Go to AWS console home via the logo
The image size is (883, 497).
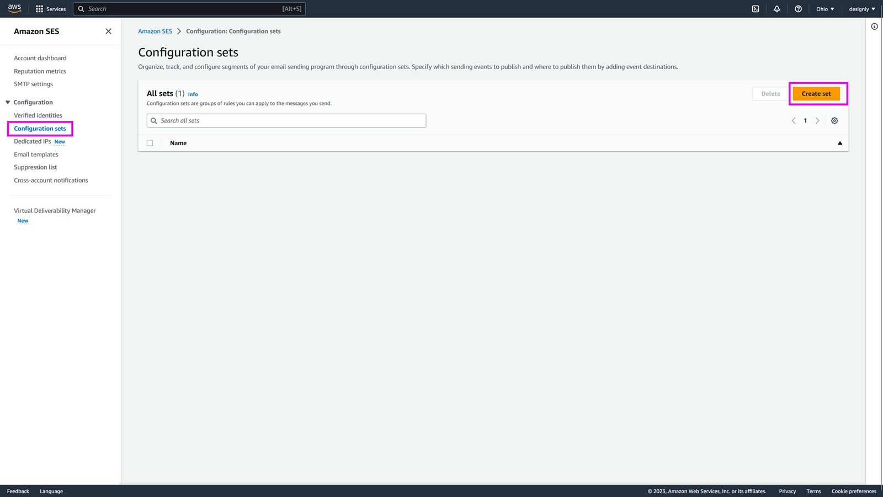(x=14, y=8)
